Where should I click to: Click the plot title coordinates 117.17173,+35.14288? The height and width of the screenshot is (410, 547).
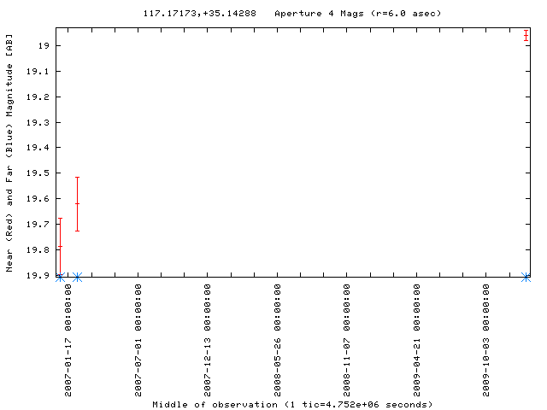[199, 14]
